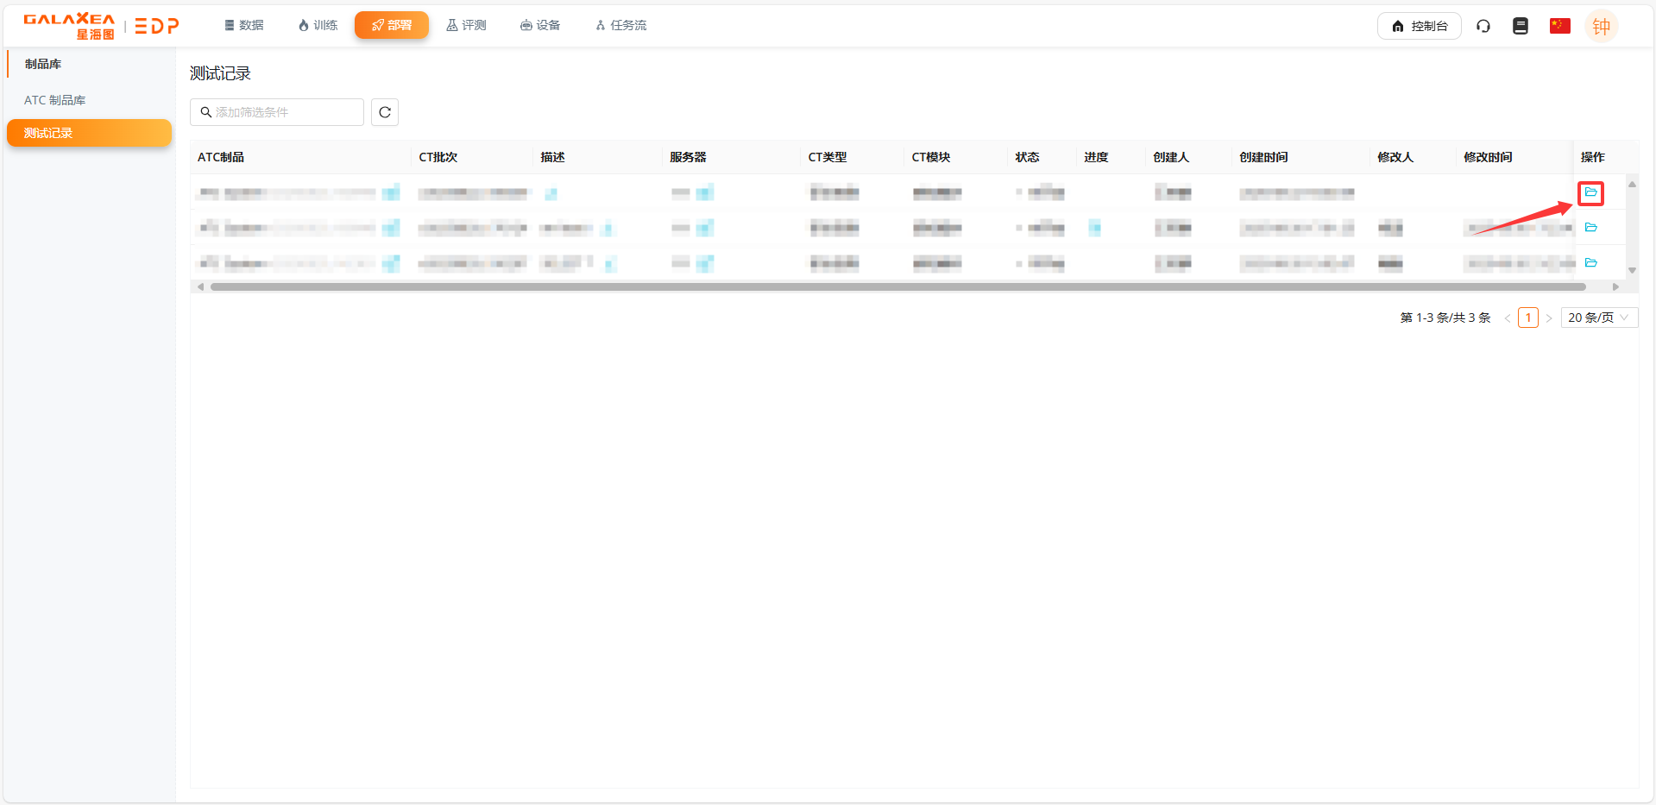This screenshot has height=805, width=1656.
Task: Click the 控制台 button
Action: (1419, 26)
